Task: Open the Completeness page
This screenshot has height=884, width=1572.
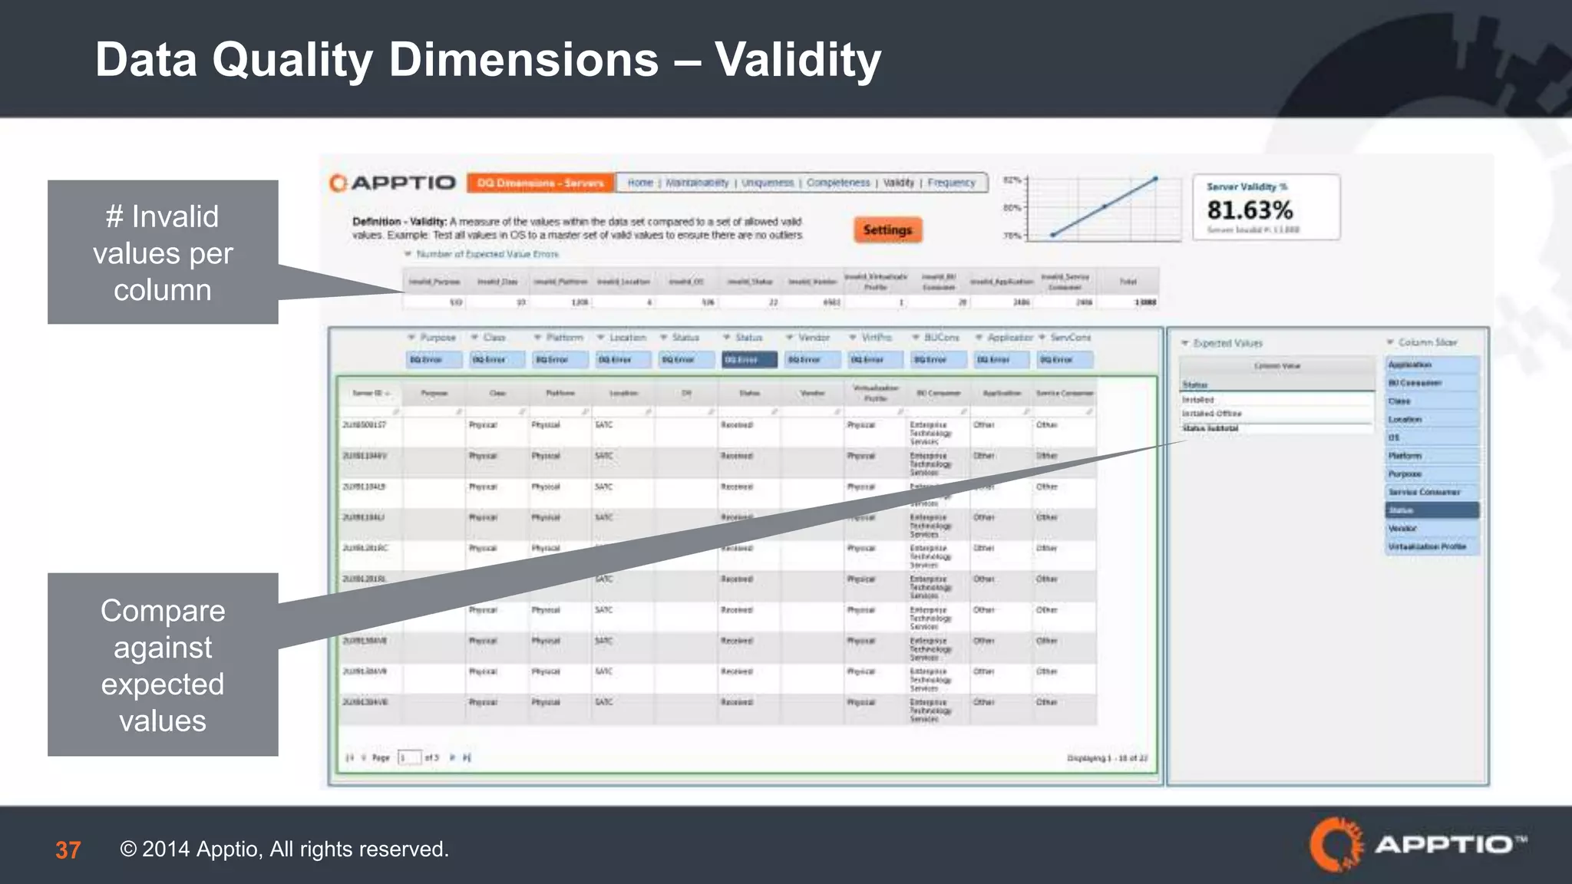Action: tap(838, 183)
